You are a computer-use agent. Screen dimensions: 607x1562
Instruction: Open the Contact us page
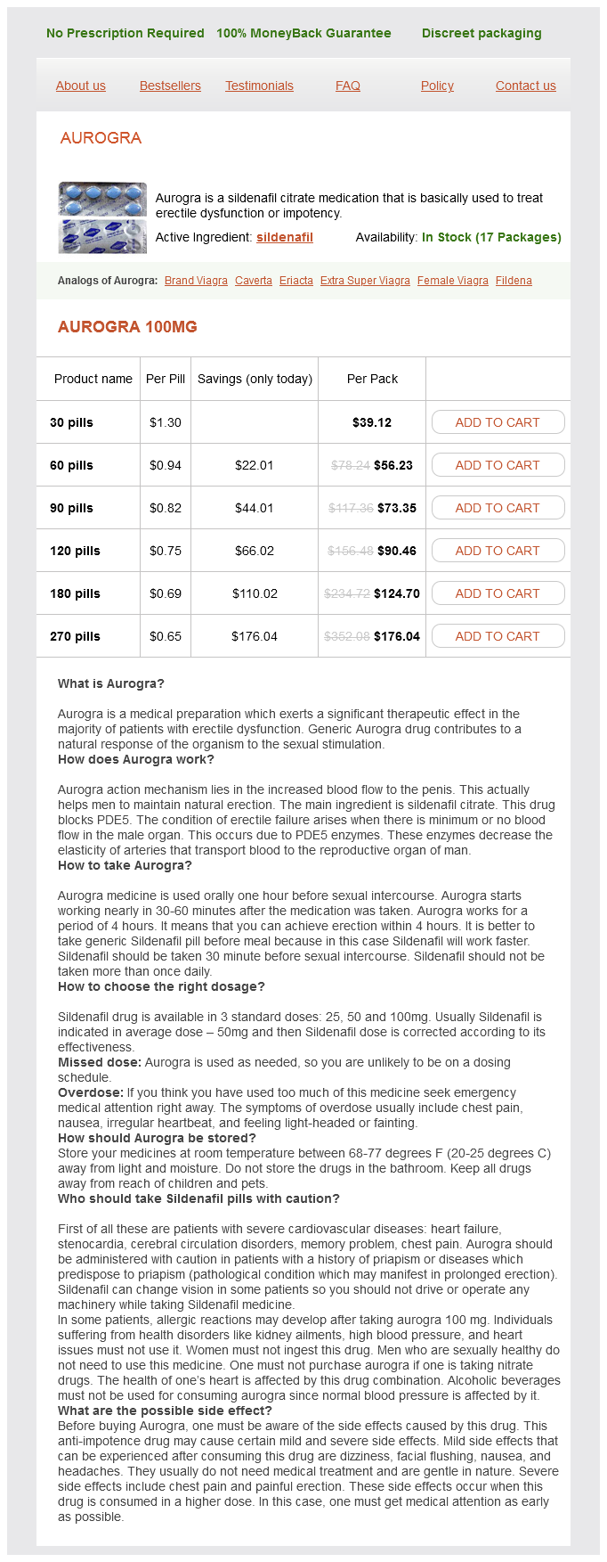[x=525, y=86]
